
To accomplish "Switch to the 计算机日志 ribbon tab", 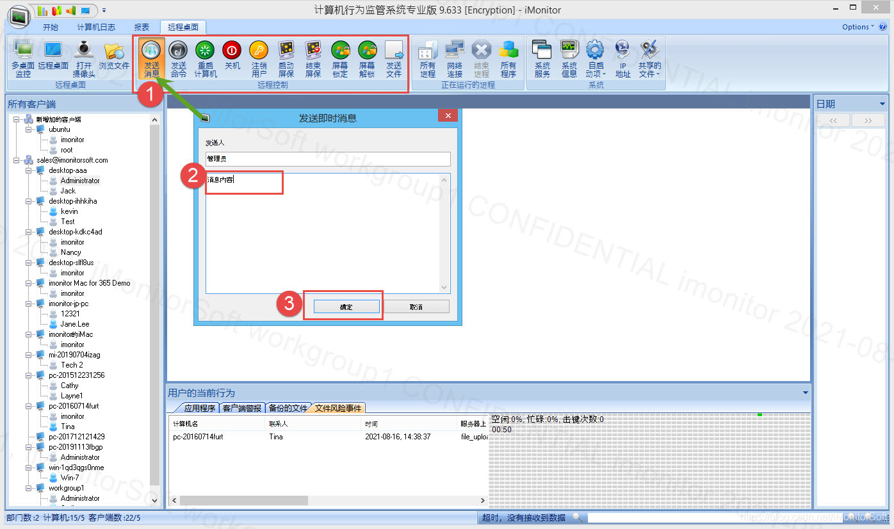I will (96, 27).
